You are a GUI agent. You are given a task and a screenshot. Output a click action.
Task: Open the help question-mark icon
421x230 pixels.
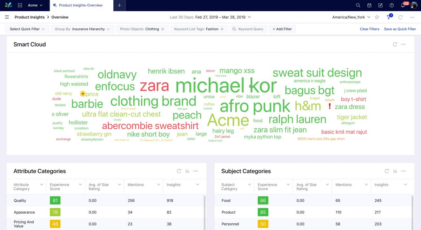[x=391, y=5]
